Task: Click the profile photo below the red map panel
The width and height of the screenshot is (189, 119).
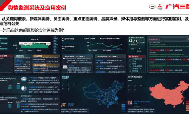Action: click(x=130, y=102)
